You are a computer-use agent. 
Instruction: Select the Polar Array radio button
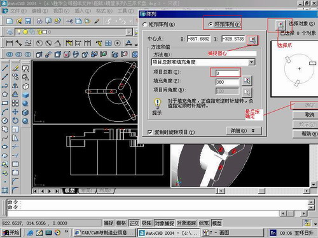225,25
